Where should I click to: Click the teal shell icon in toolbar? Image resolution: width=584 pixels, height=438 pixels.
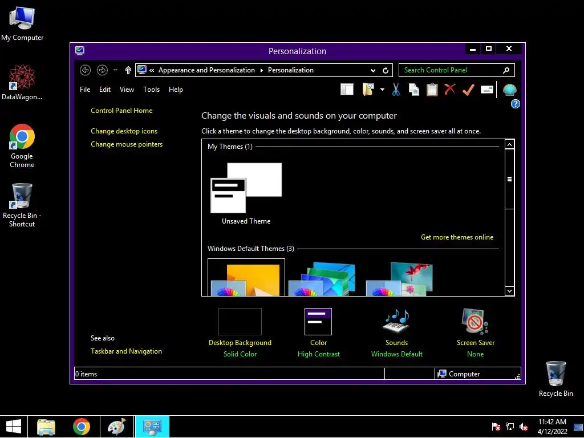point(509,90)
